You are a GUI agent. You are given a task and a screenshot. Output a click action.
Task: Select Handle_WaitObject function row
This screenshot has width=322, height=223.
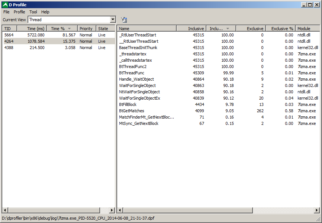[219, 79]
